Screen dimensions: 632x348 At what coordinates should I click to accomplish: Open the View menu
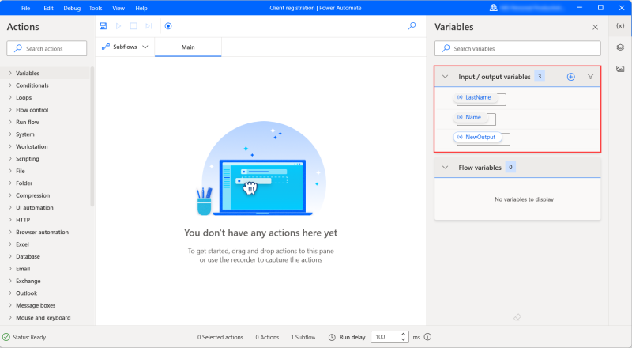118,8
